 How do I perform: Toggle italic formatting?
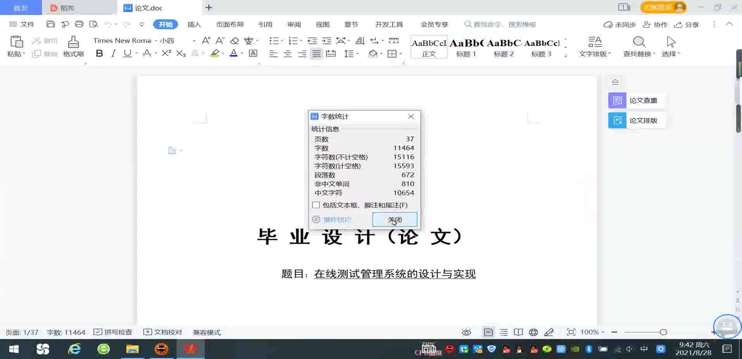pos(113,54)
